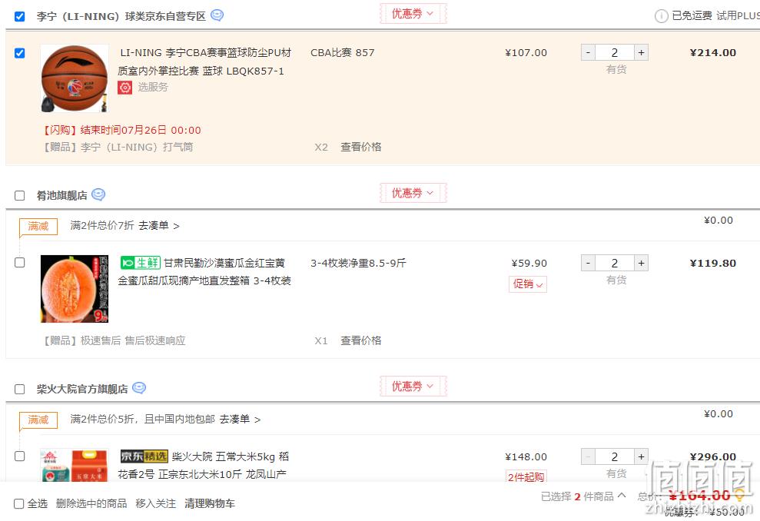The image size is (760, 521).
Task: Open chat with 肴池旗舰店 customer service
Action: coord(98,195)
